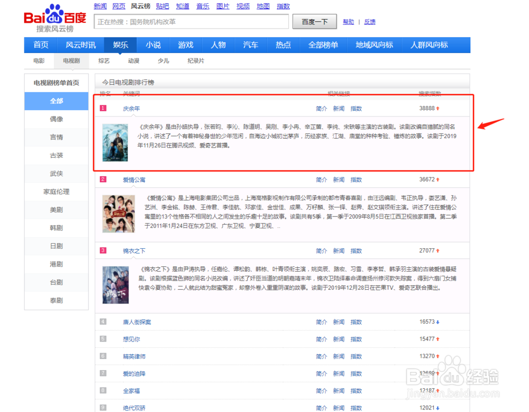Select 言情 category in sidebar

[57, 137]
